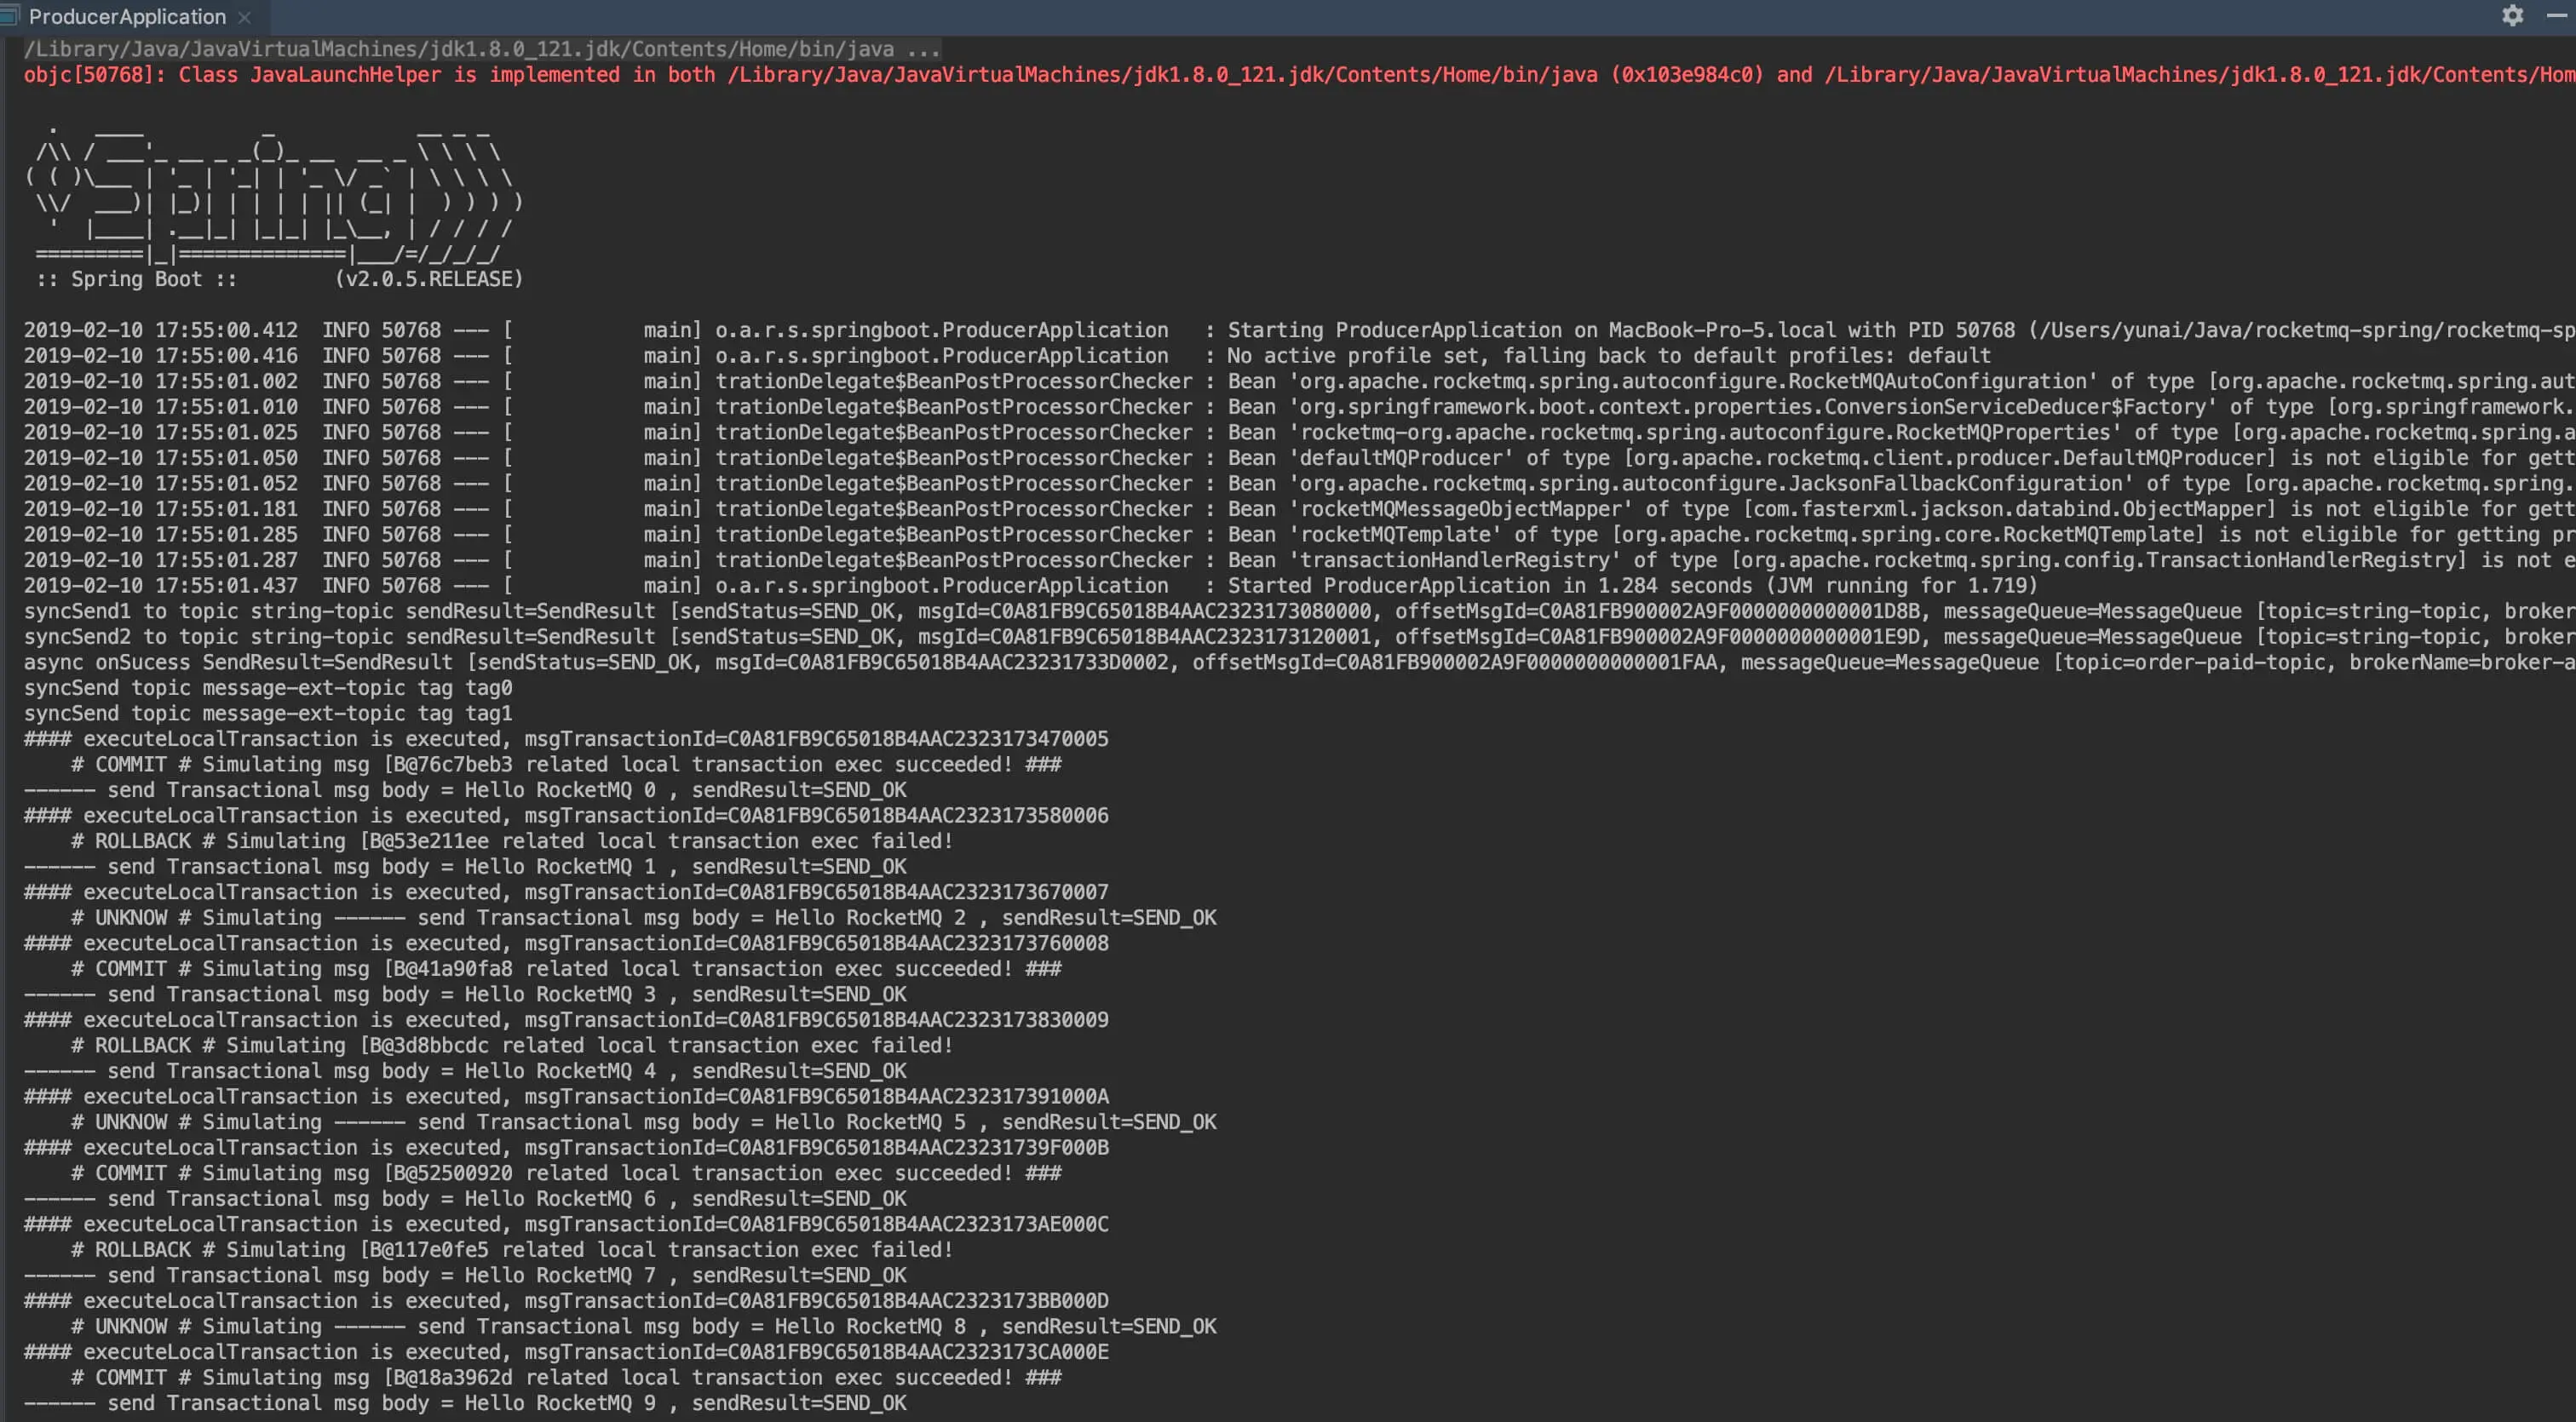The width and height of the screenshot is (2576, 1422).
Task: Hide the run tool window with the dash icon
Action: [2557, 16]
